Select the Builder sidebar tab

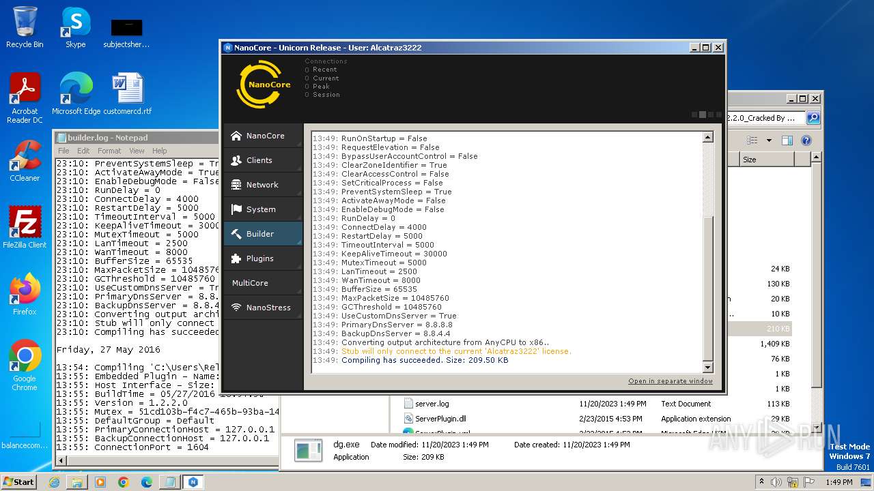coord(263,234)
